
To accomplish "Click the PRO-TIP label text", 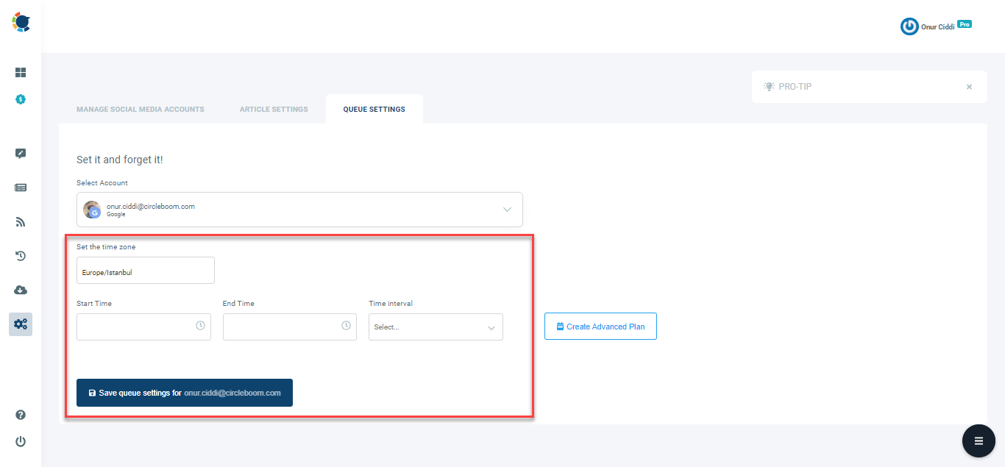I will click(795, 87).
